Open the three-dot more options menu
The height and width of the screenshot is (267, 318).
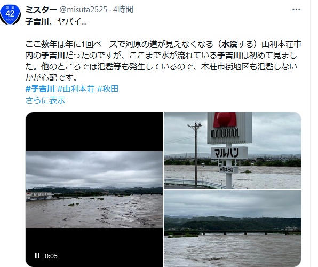click(x=296, y=9)
